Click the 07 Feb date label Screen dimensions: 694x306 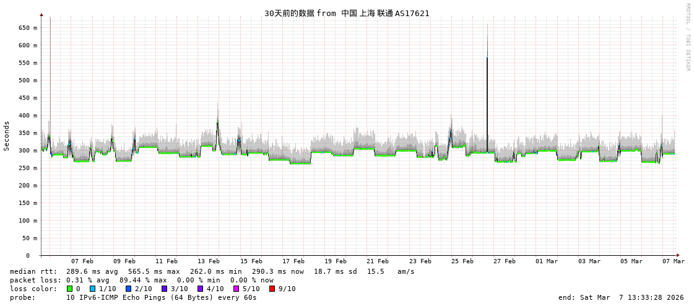click(82, 261)
